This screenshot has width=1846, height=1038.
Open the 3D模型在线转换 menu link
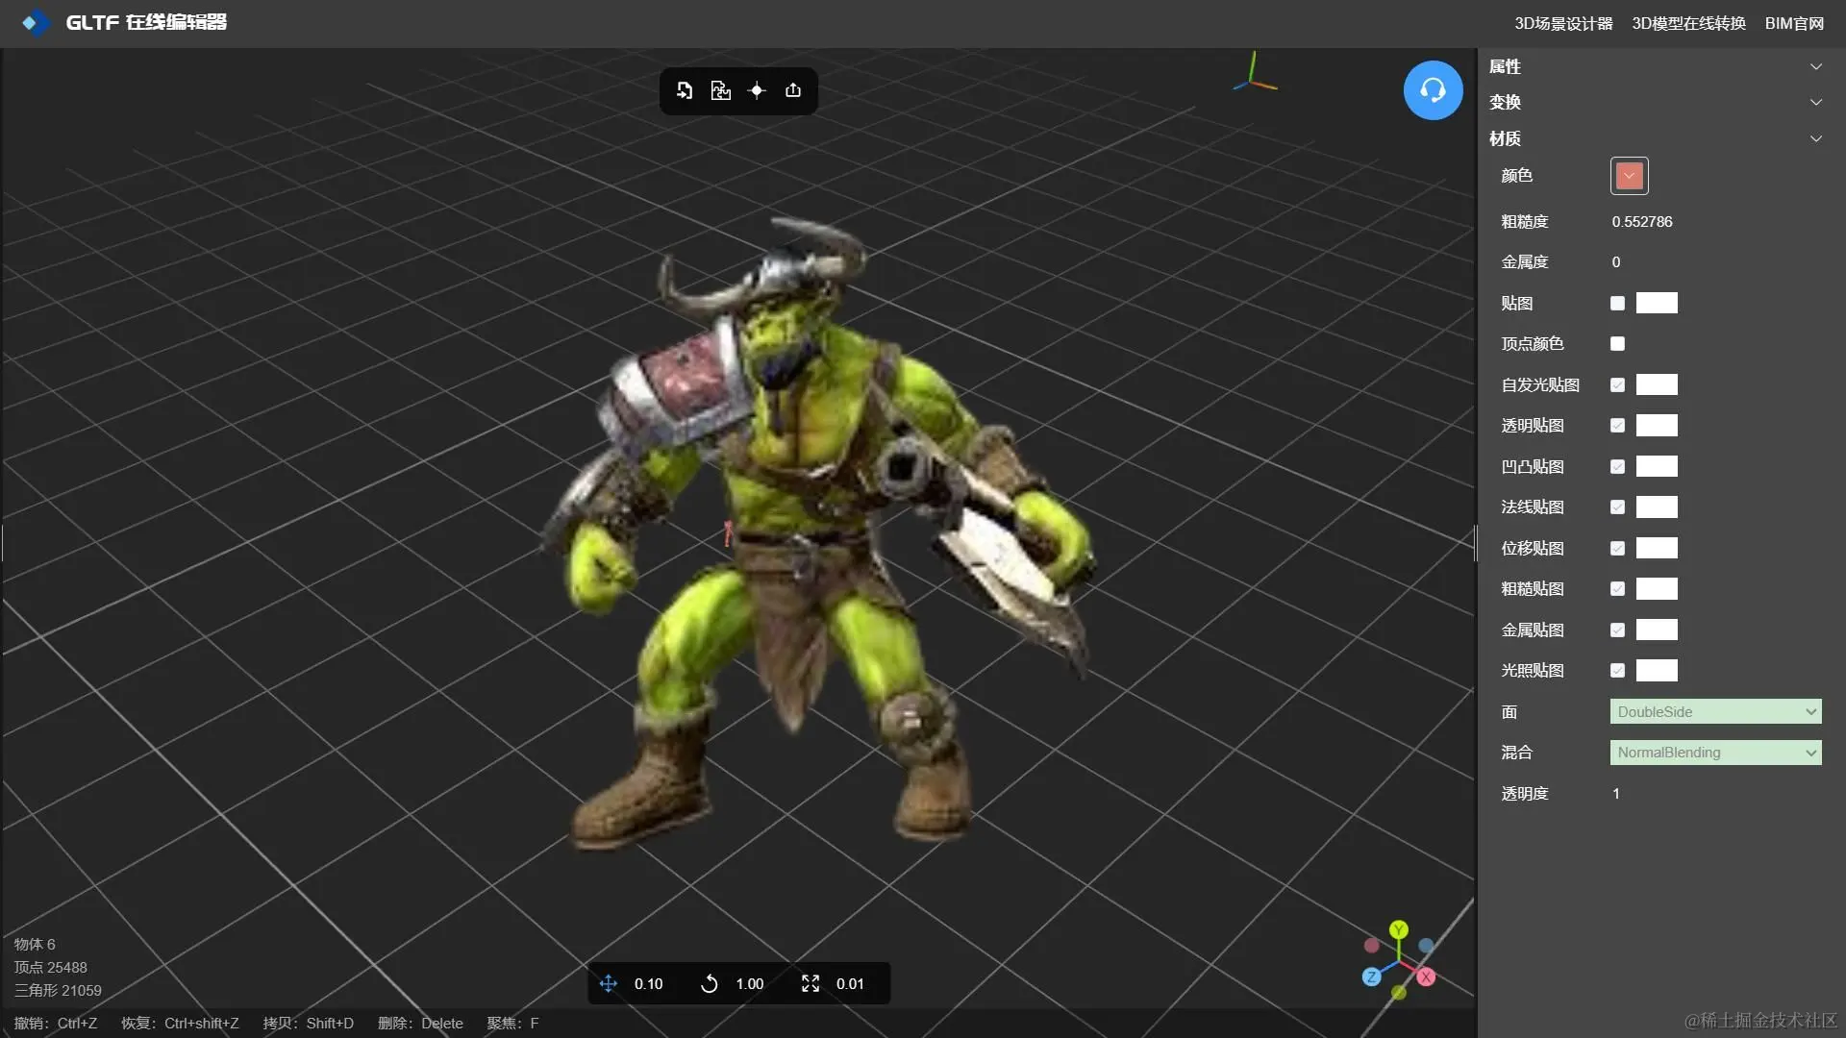(x=1688, y=23)
